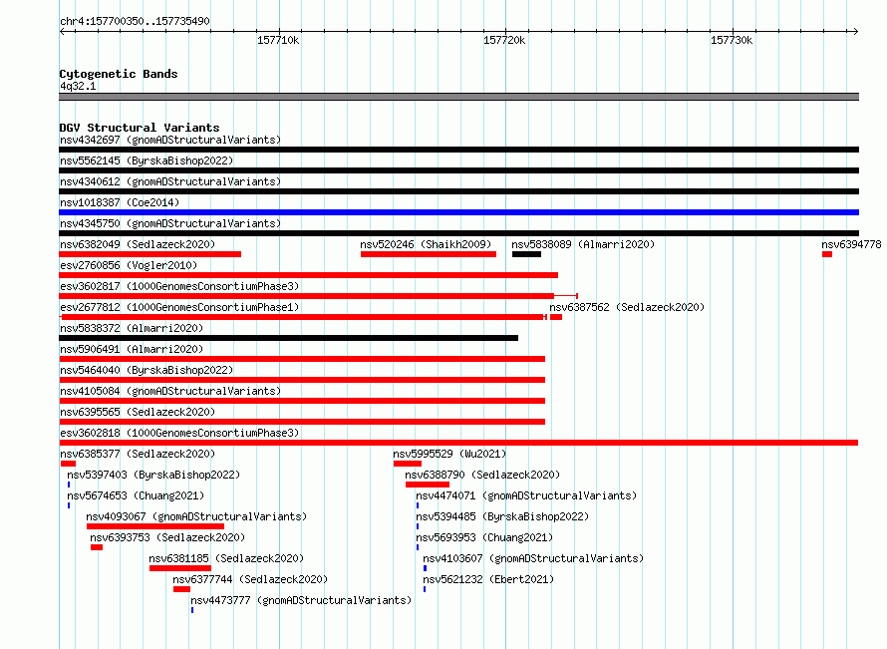
Task: Open the nsv520246 (Shaikh2009) label
Action: coord(426,244)
